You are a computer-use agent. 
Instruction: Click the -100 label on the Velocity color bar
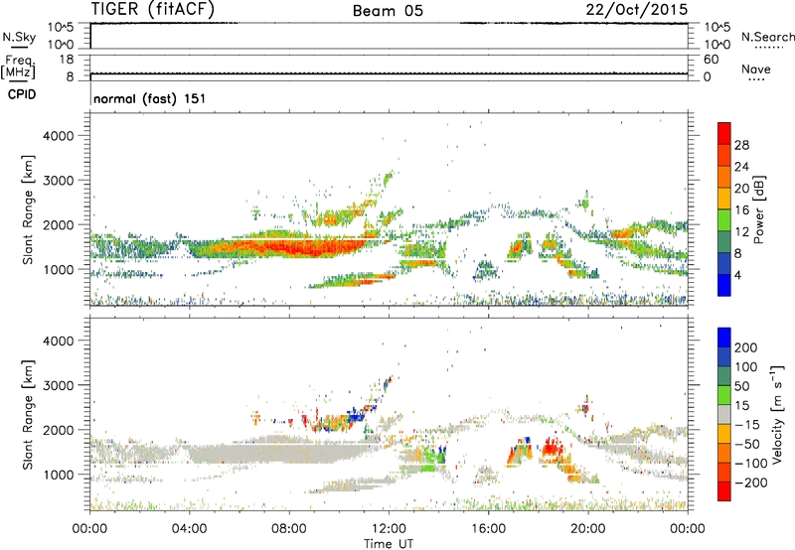[751, 464]
